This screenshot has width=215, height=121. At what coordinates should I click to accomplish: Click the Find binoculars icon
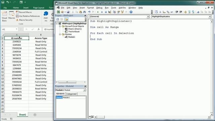tap(84, 12)
